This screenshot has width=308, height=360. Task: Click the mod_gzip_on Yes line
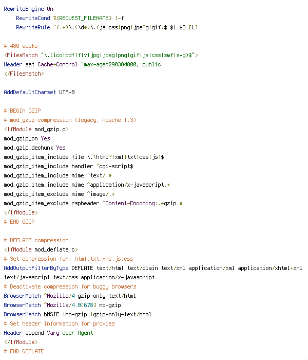pos(27,138)
